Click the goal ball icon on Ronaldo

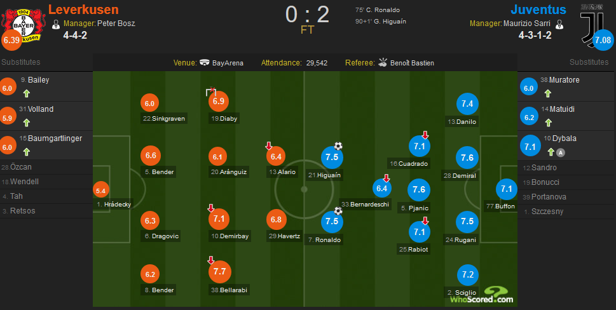tap(338, 211)
